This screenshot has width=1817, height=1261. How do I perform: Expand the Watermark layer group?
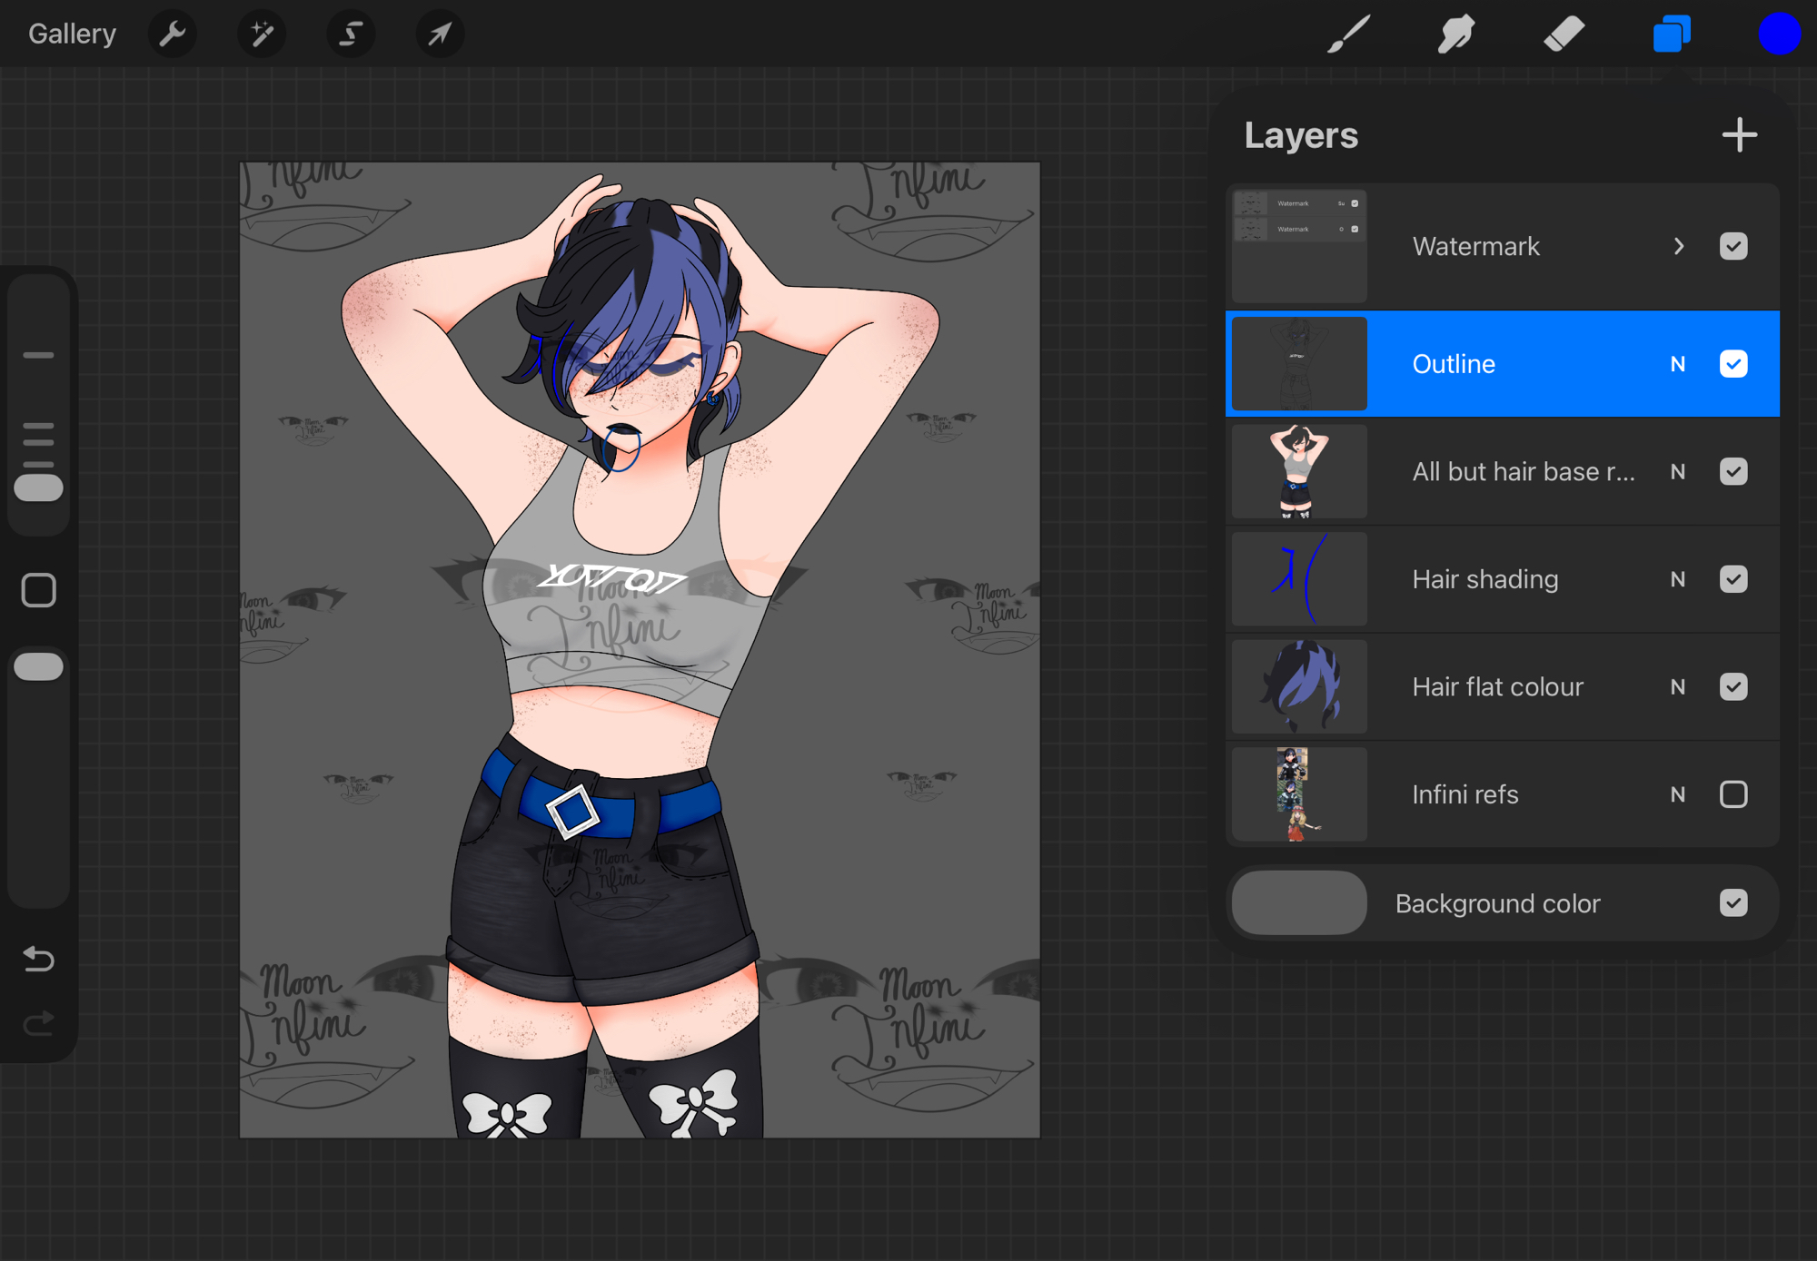coord(1679,246)
